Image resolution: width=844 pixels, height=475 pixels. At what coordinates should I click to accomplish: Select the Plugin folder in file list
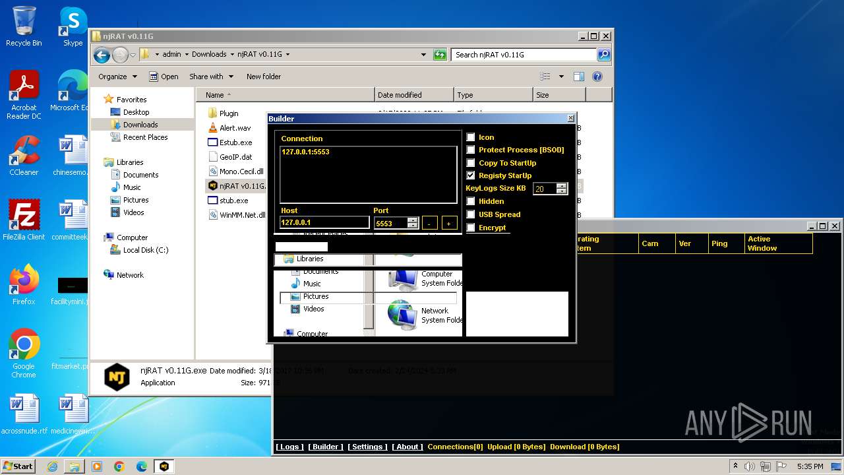coord(228,113)
